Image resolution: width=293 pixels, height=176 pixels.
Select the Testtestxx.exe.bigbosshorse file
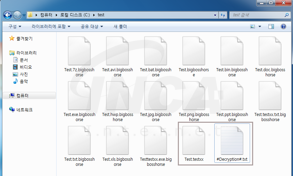pyautogui.click(x=156, y=146)
